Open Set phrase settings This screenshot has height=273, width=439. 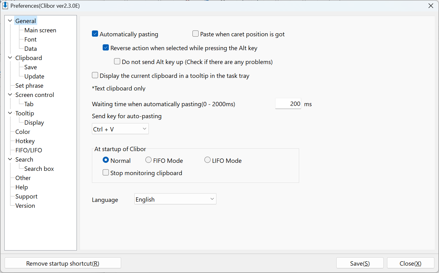pos(30,86)
